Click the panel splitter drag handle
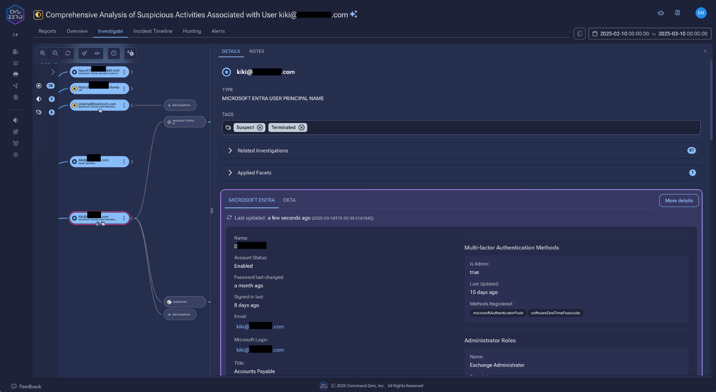The image size is (716, 392). coord(212,211)
